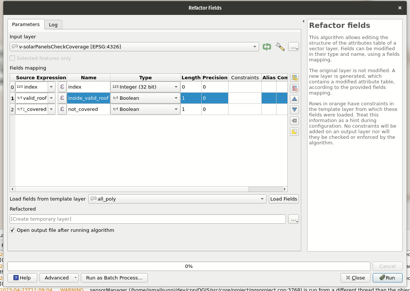Click the iterate over features icon

(266, 47)
